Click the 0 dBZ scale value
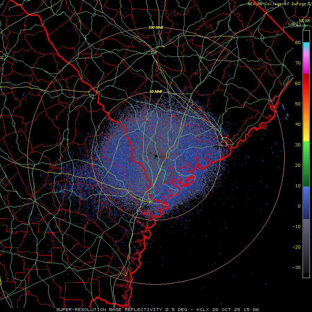Image resolution: width=312 pixels, height=312 pixels. point(299,206)
